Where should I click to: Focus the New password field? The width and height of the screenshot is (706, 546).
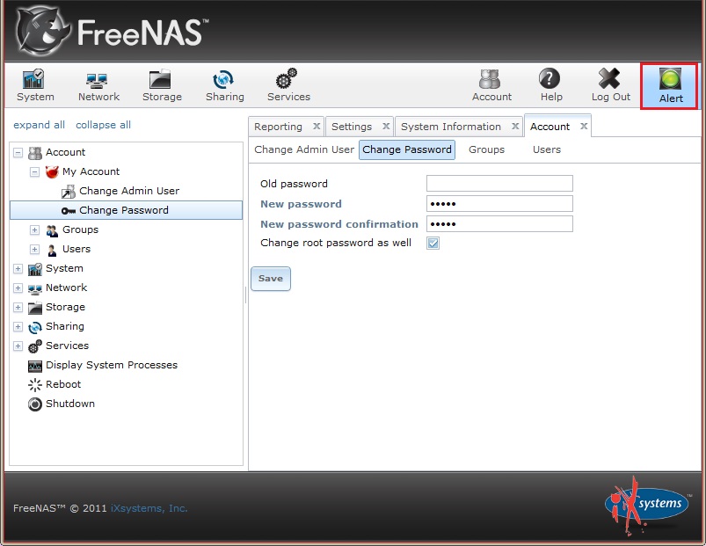pyautogui.click(x=499, y=203)
